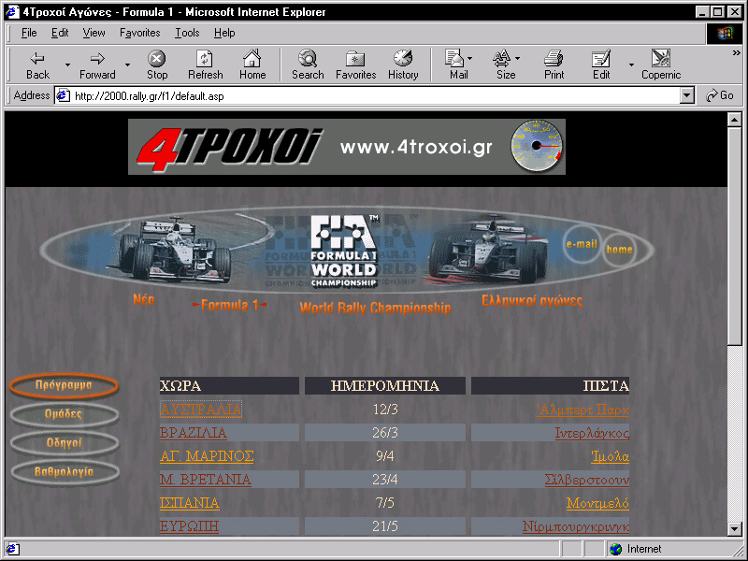Viewport: 748px width, 561px height.
Task: Click the 4ΤΡΟΧΟΙ www.4troxoi.gr banner
Action: pyautogui.click(x=347, y=147)
